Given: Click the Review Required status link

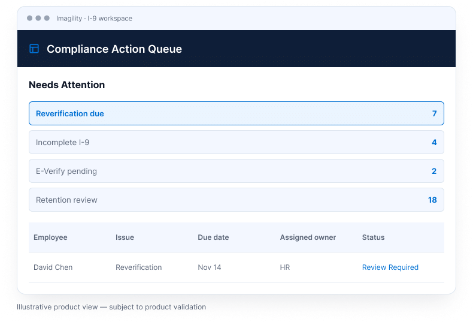Looking at the screenshot, I should (x=390, y=267).
